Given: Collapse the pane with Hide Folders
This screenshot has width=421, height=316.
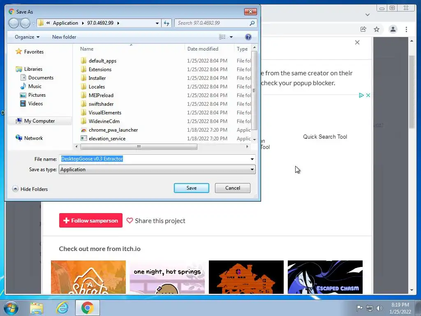Looking at the screenshot, I should [30, 189].
